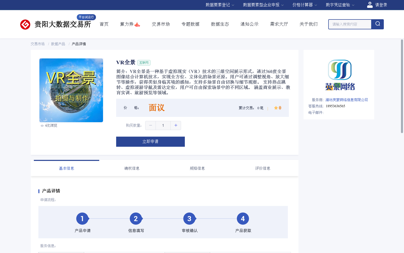Image resolution: width=404 pixels, height=253 pixels.
Task: Click the star rating icon
Action: [276, 108]
